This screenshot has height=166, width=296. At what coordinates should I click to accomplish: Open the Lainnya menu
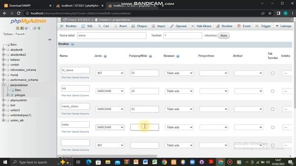(284, 26)
